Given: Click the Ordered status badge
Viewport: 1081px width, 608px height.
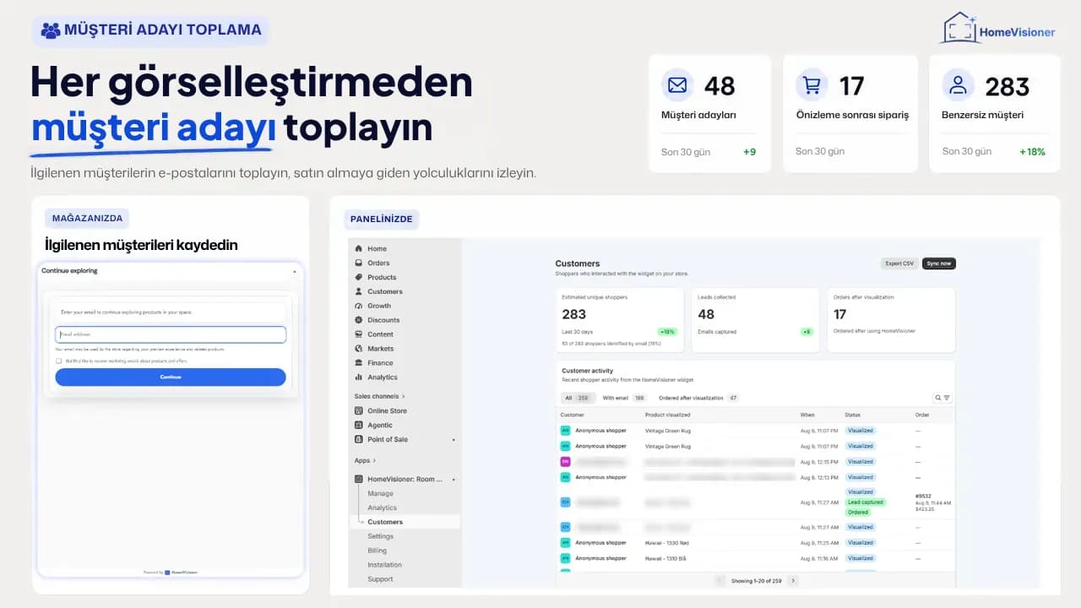Looking at the screenshot, I should point(858,513).
